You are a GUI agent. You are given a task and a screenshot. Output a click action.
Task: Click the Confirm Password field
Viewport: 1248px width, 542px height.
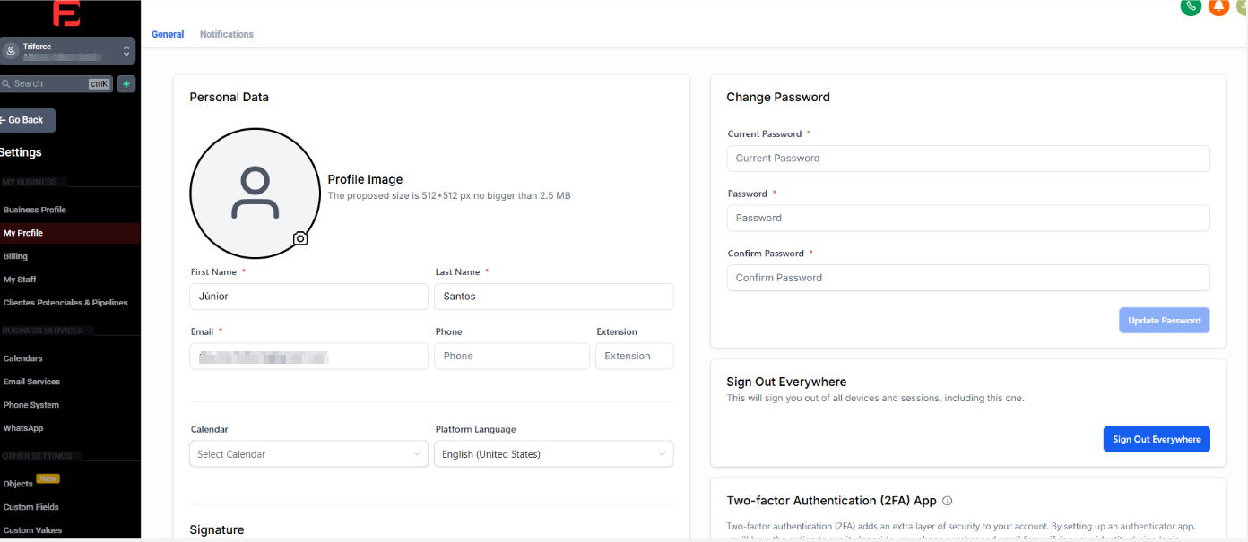tap(968, 278)
